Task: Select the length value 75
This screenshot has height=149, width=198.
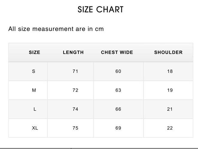Action: (x=75, y=128)
